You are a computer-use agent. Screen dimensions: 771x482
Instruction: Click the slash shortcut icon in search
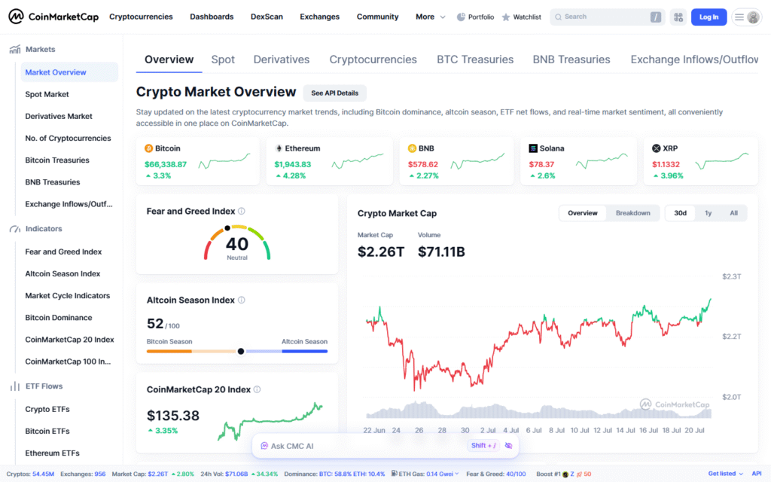coord(656,17)
